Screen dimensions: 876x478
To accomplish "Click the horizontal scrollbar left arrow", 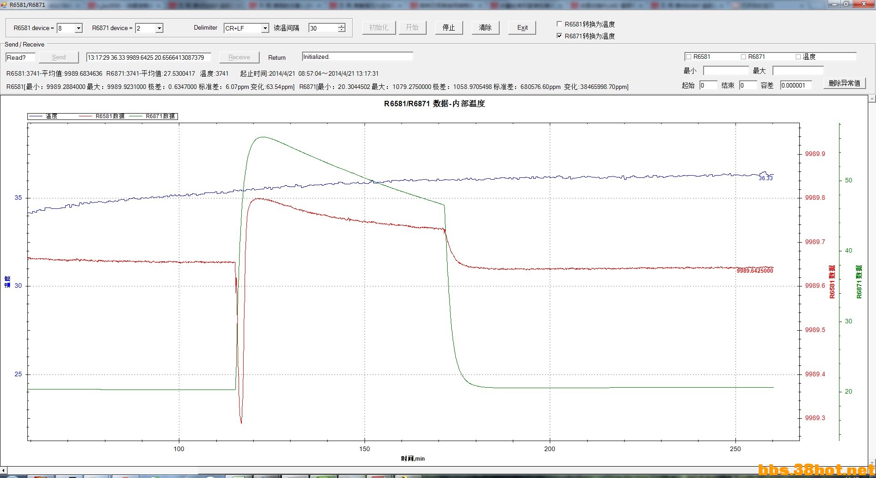I will [x=4, y=470].
